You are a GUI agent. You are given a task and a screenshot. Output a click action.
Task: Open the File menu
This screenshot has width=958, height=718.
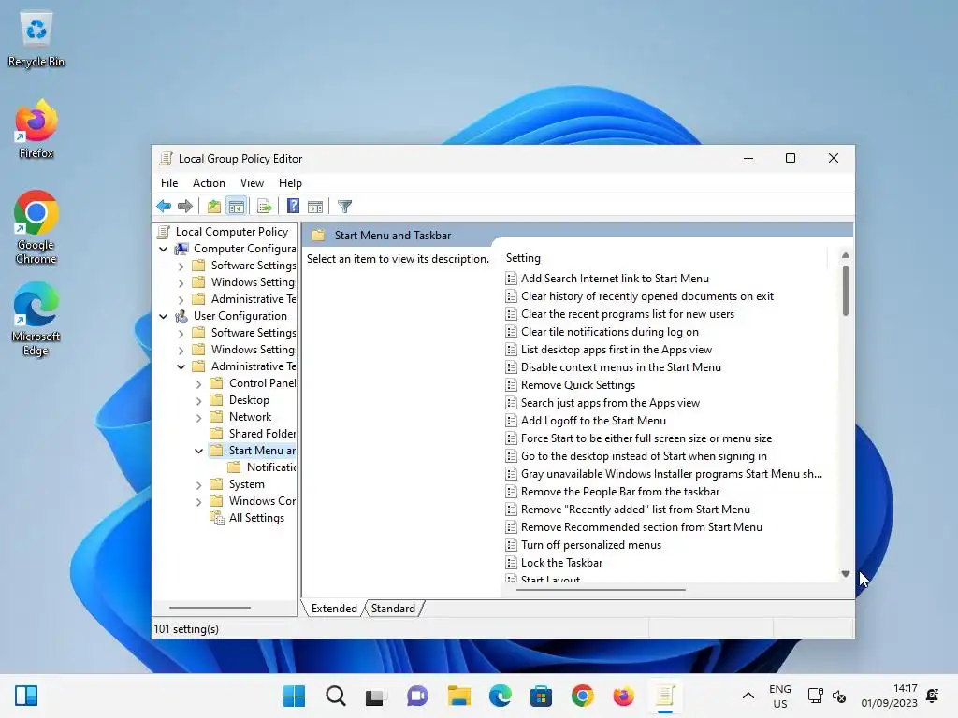[169, 183]
